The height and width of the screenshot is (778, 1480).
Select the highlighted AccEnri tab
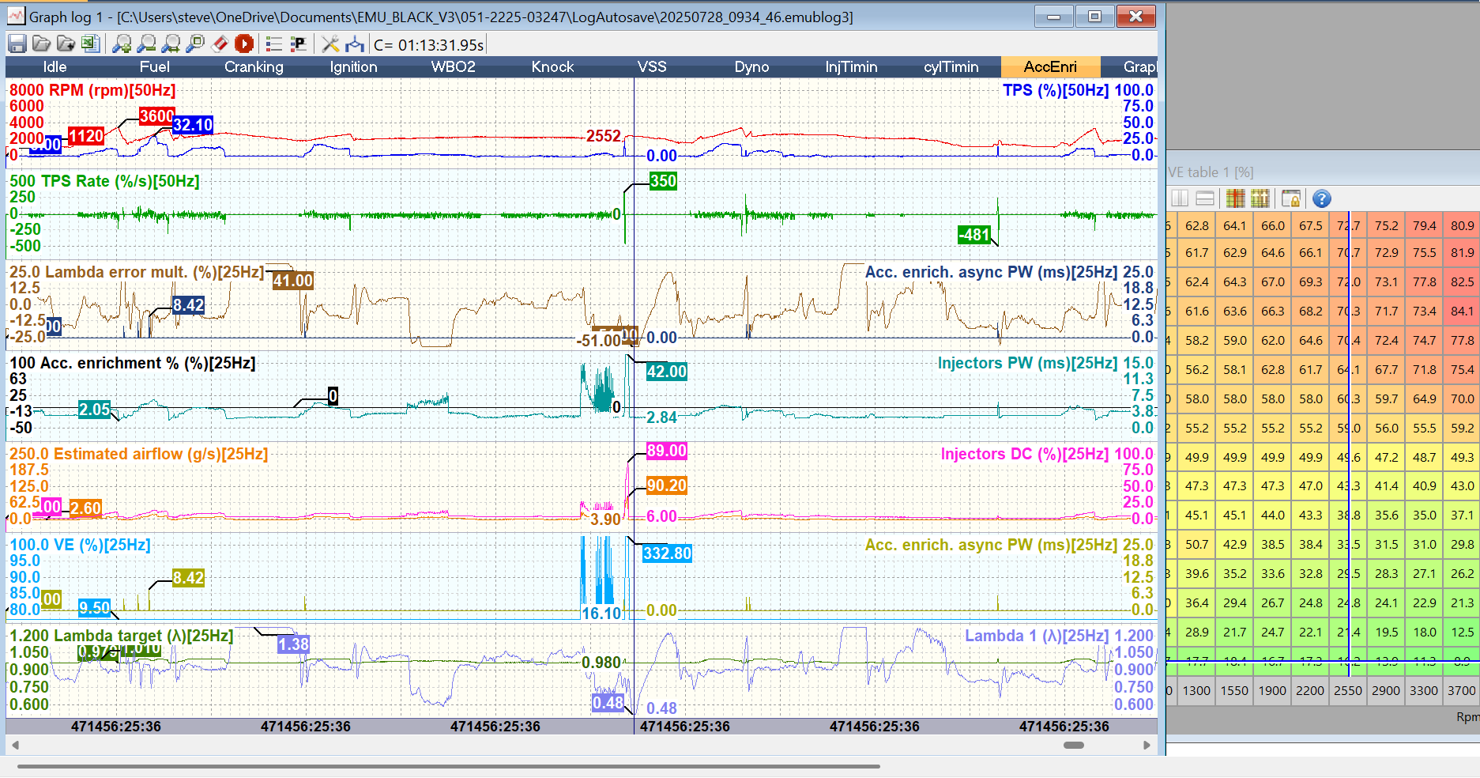[1050, 66]
